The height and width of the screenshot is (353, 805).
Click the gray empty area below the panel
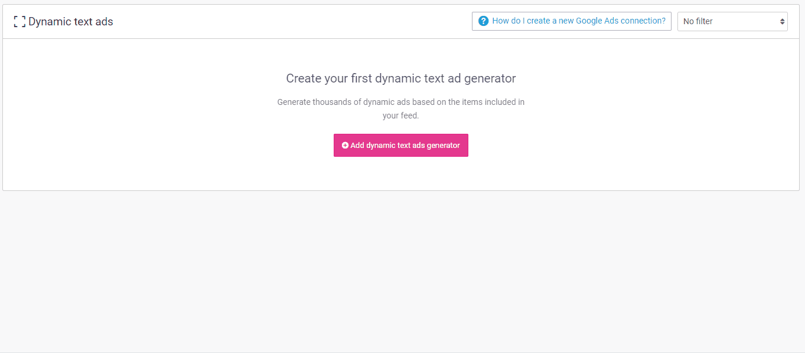[x=402, y=271]
